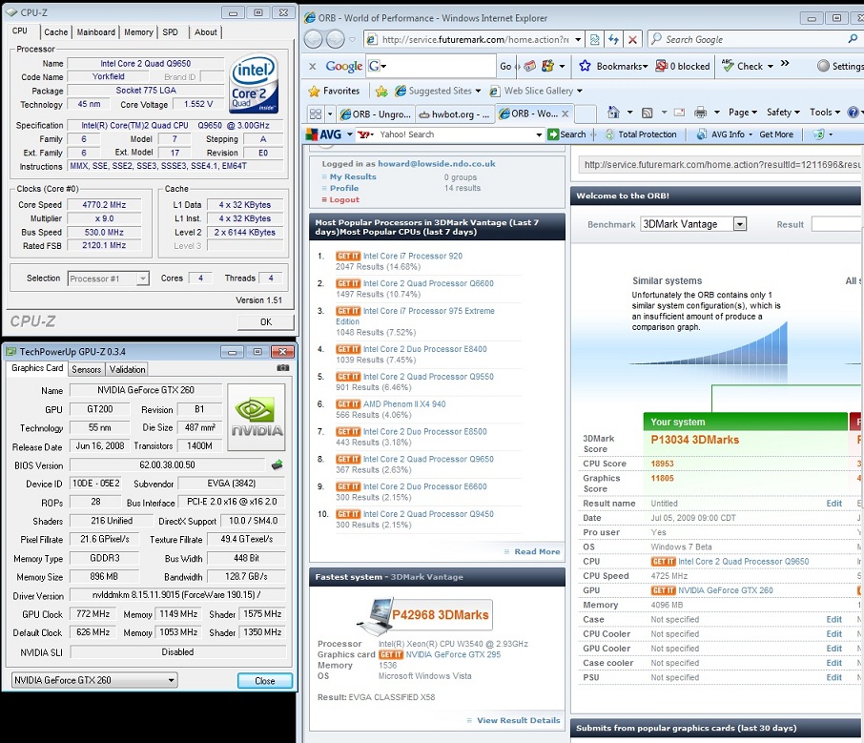Screen dimensions: 864x743
Task: Expand the Web Slice Gallery dropdown
Action: coord(579,91)
